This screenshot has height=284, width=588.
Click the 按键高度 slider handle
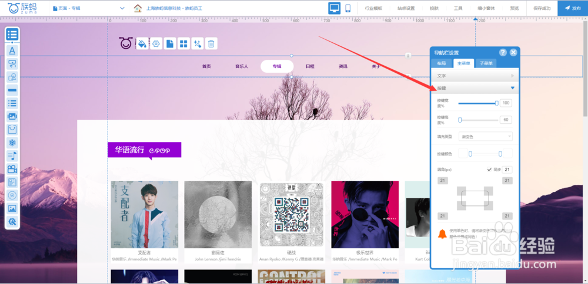[x=460, y=120]
